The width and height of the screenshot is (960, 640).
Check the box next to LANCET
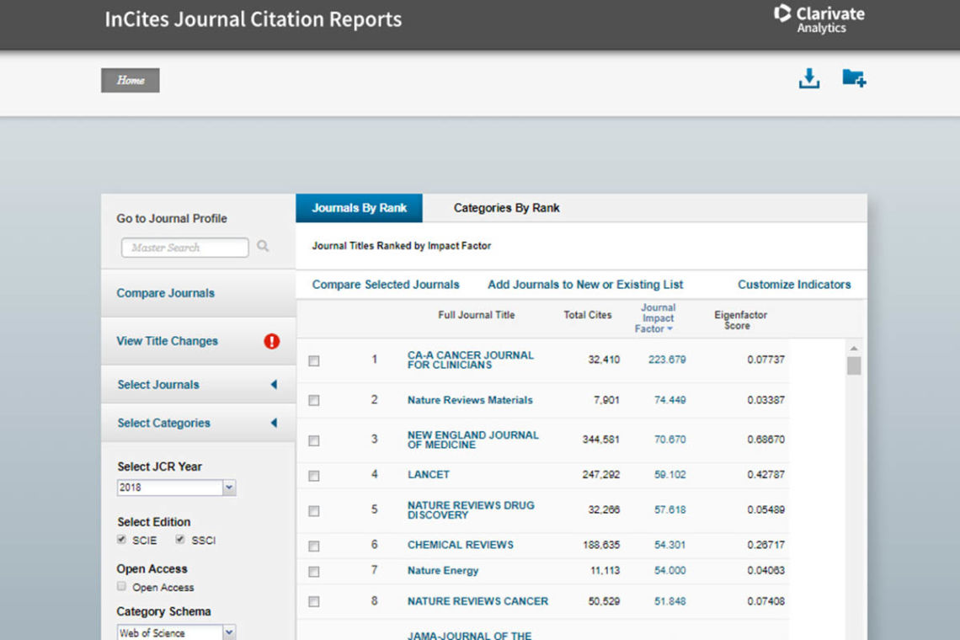(313, 476)
